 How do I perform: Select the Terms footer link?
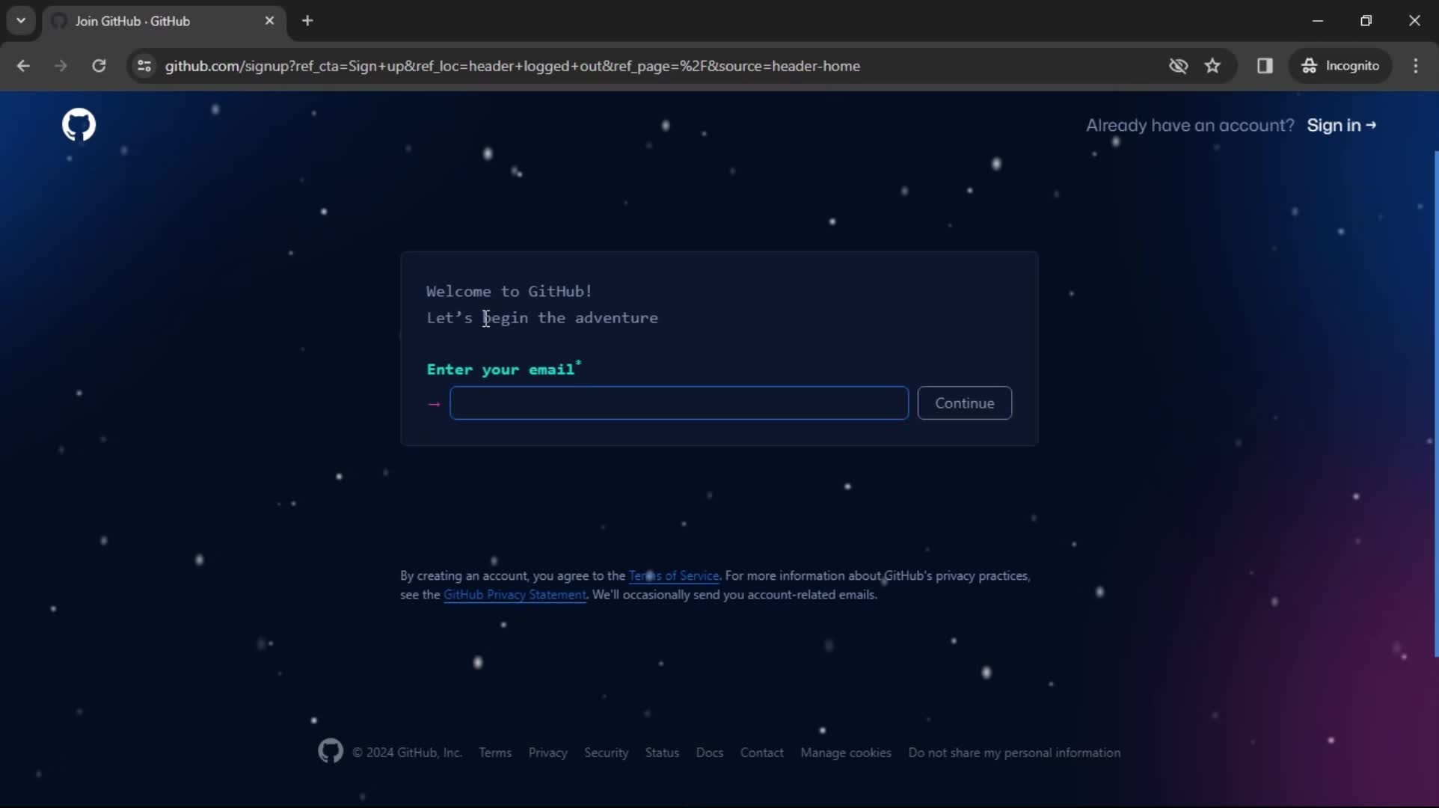[x=495, y=753]
